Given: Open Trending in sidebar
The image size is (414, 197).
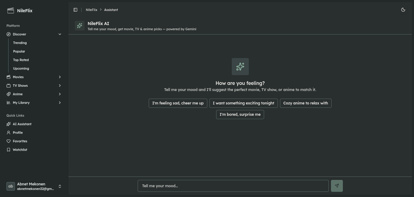Looking at the screenshot, I should pyautogui.click(x=20, y=43).
